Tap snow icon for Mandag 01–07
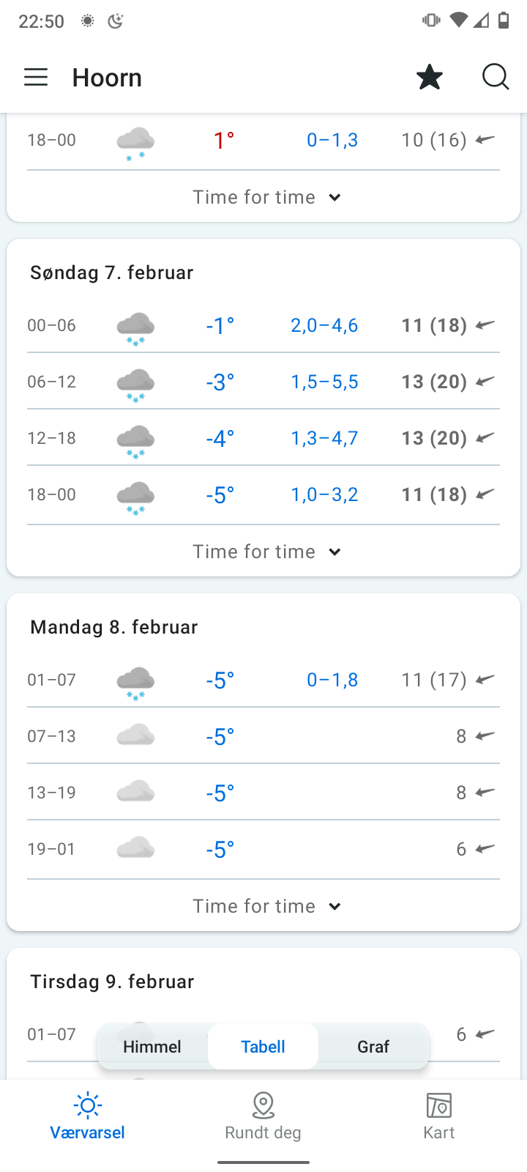 pos(135,681)
